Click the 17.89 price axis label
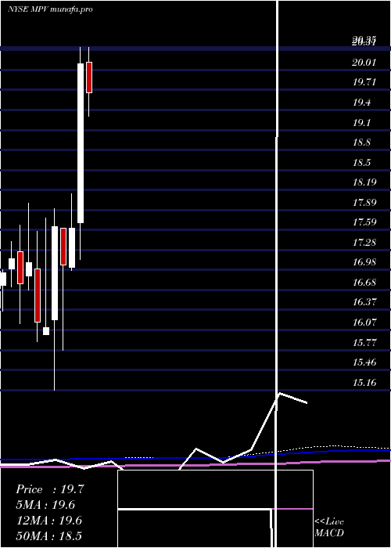391x548 pixels. (x=364, y=202)
